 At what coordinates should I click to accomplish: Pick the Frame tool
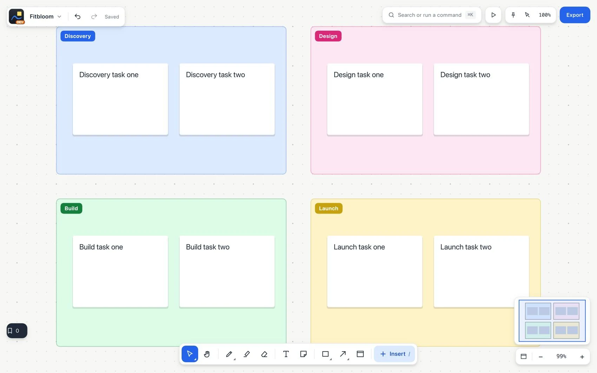(360, 354)
